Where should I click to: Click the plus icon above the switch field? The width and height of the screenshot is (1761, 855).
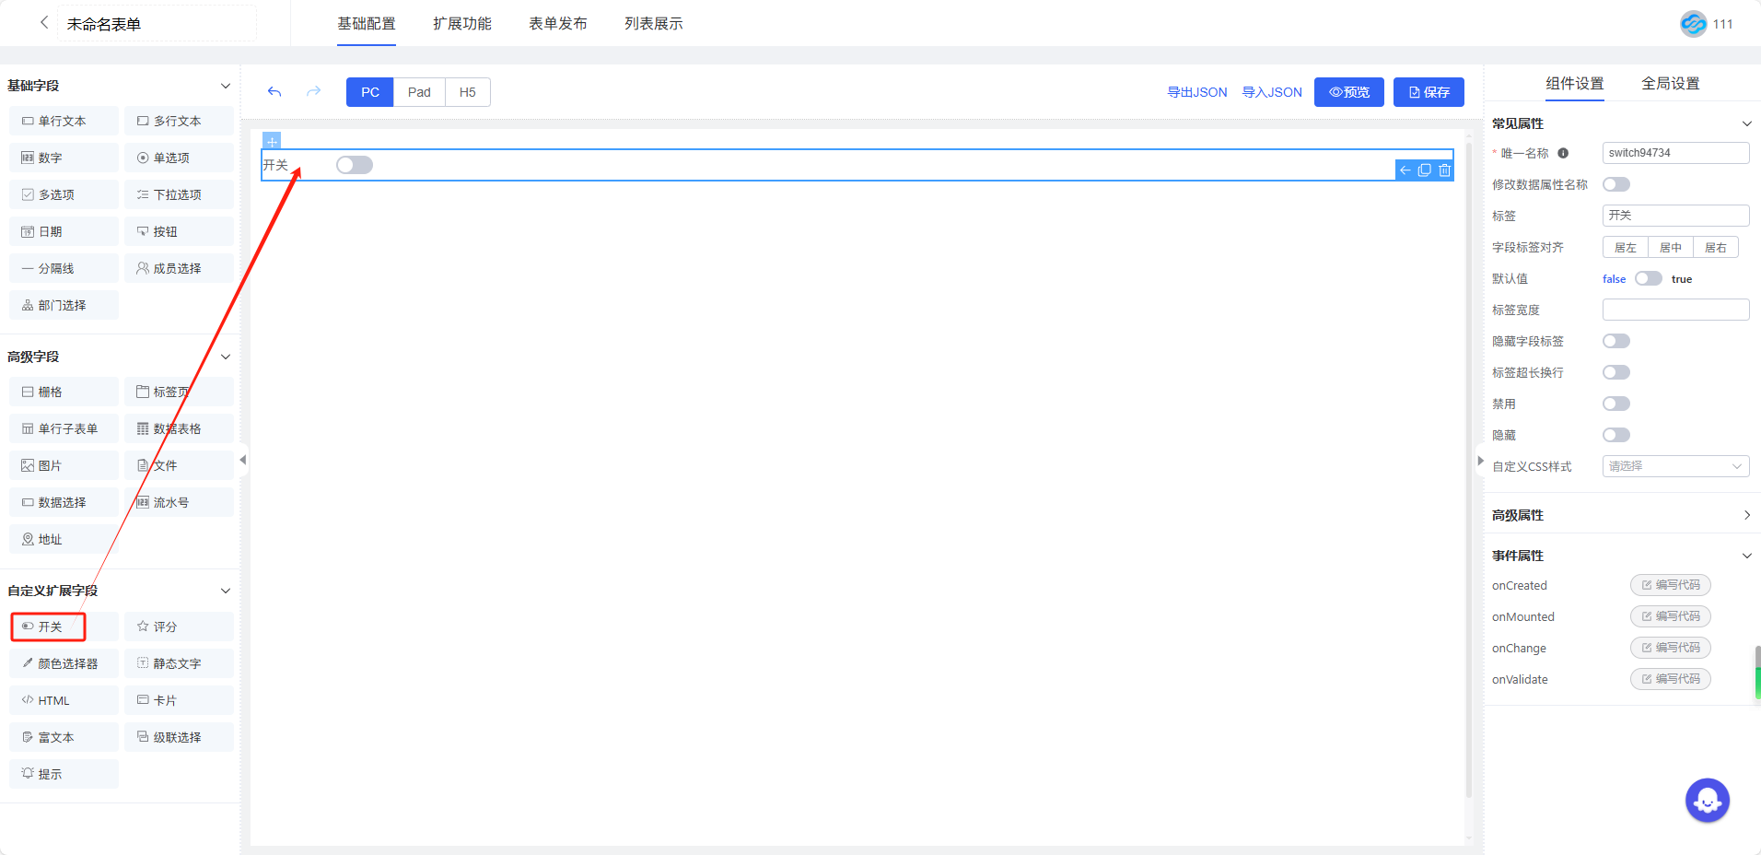(x=272, y=141)
